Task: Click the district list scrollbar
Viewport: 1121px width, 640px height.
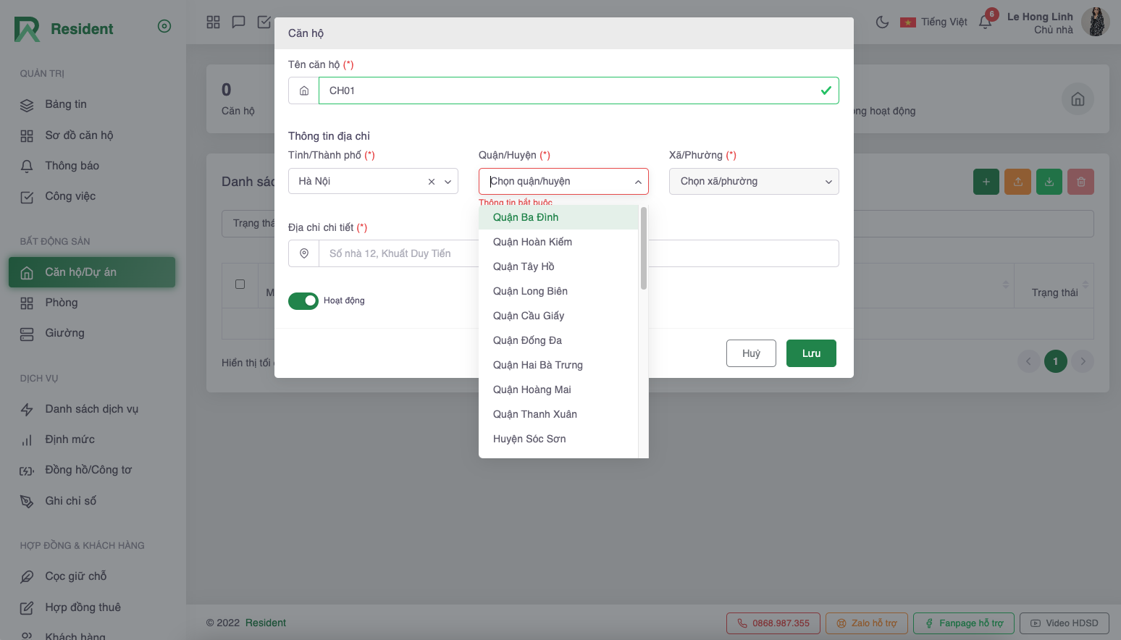Action: [643, 248]
